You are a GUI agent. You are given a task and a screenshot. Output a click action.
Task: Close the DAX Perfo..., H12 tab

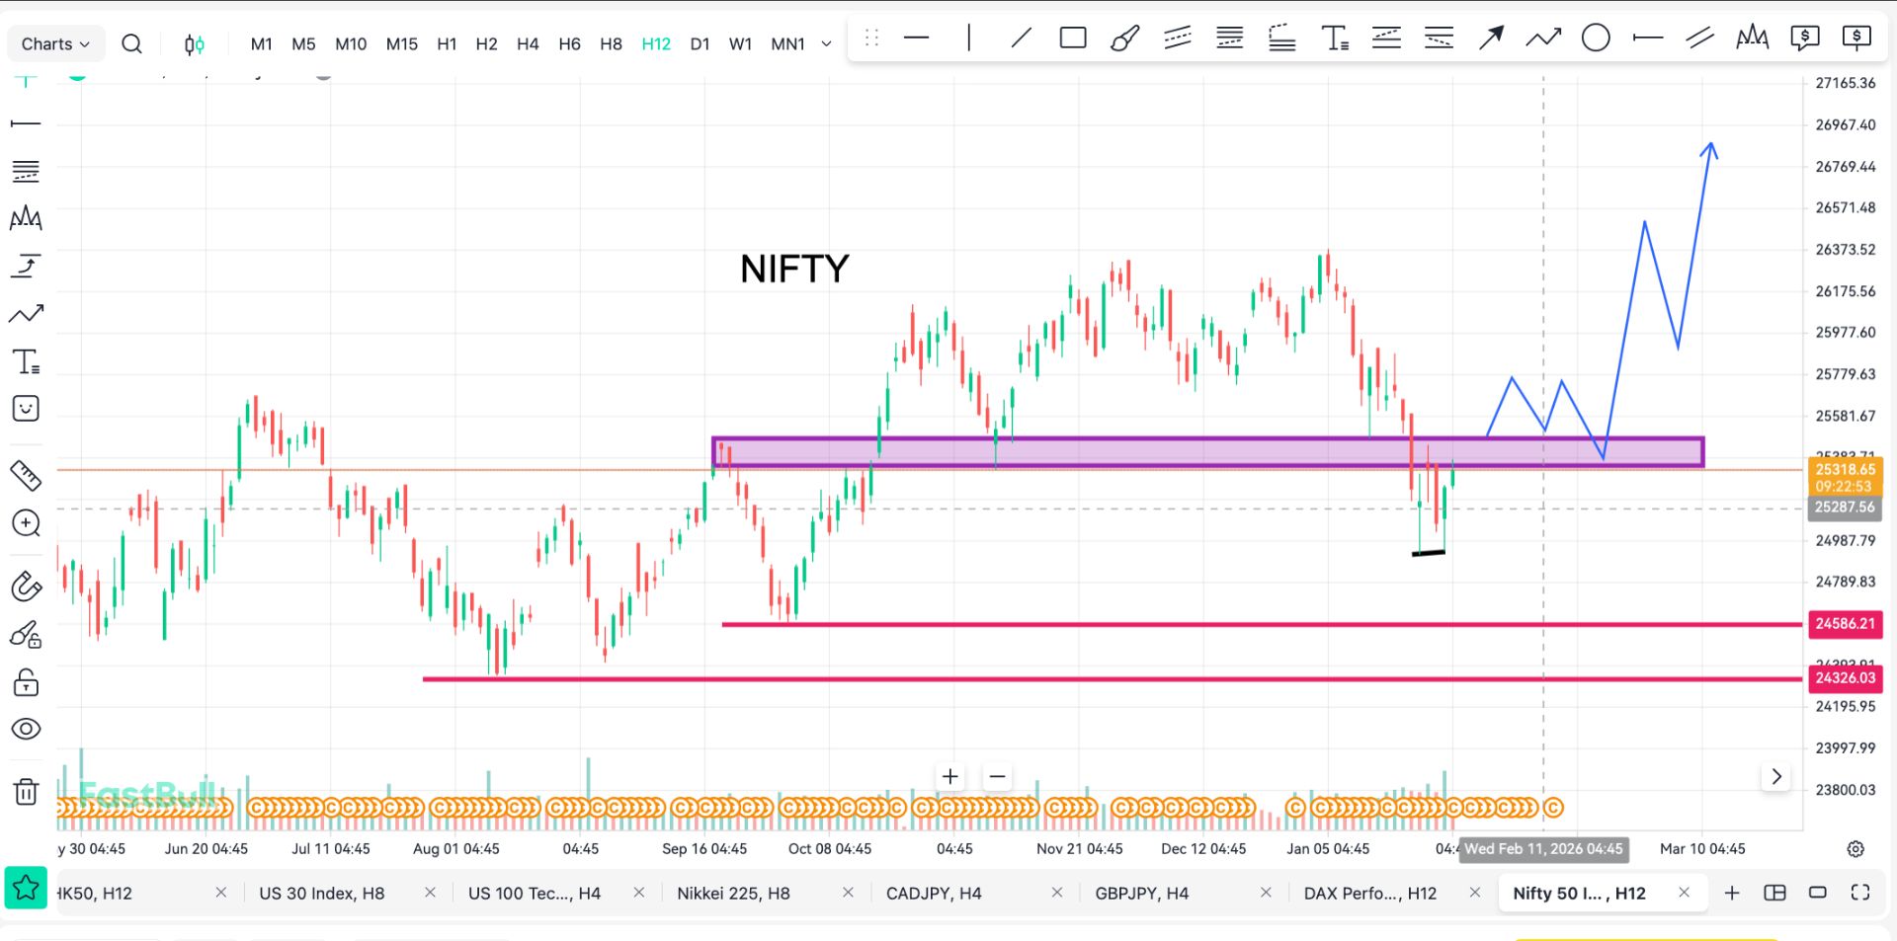(1474, 893)
